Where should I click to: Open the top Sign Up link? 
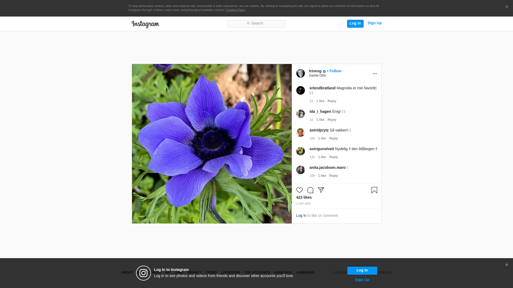pos(374,23)
